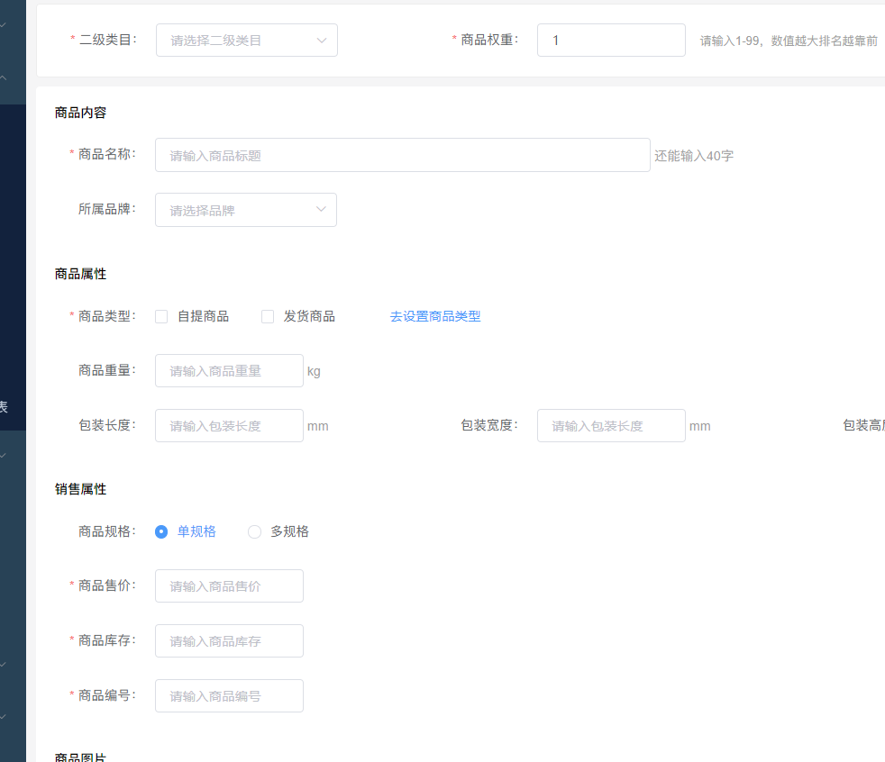Image resolution: width=885 pixels, height=762 pixels.
Task: Focus the 商品名称 title input
Action: coord(402,155)
